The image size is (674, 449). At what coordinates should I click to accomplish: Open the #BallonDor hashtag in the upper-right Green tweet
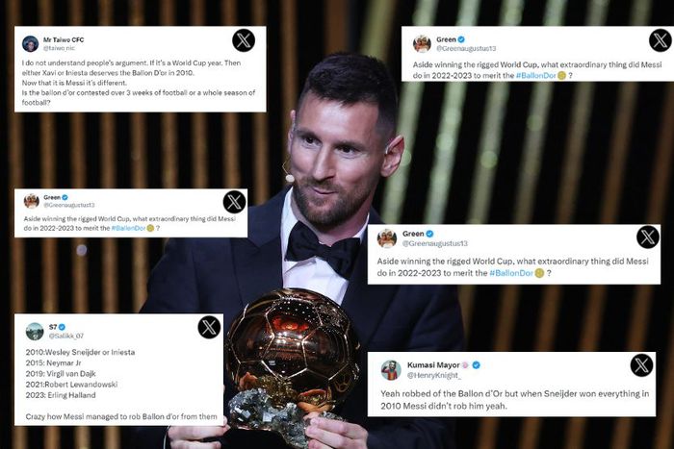[536, 76]
